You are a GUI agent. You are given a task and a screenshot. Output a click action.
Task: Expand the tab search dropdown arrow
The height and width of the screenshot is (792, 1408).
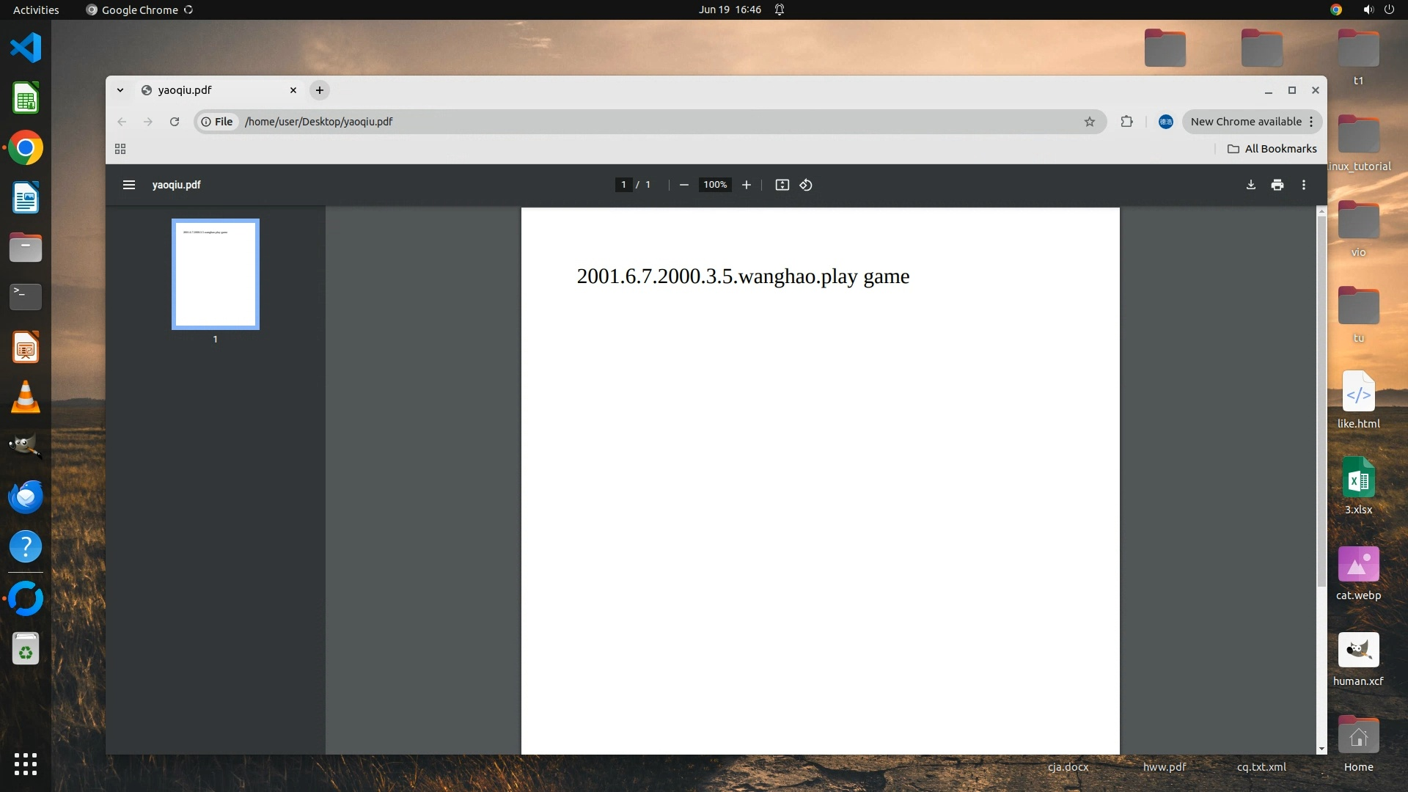tap(120, 90)
